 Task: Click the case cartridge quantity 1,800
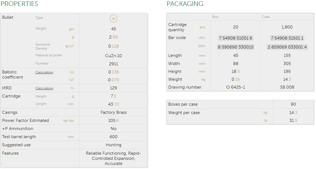(x=287, y=27)
